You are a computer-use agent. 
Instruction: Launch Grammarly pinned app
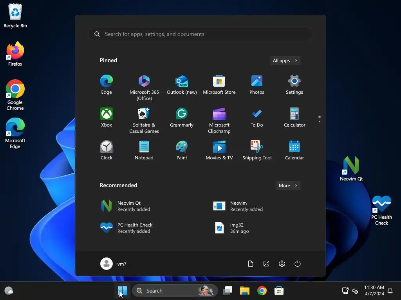tap(182, 118)
